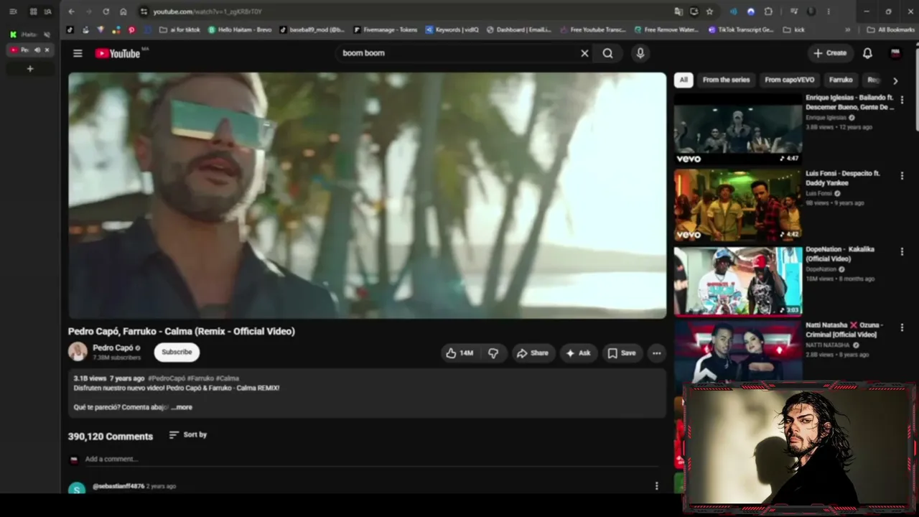Dislike the Calma Remix video
This screenshot has width=919, height=517.
click(x=493, y=353)
